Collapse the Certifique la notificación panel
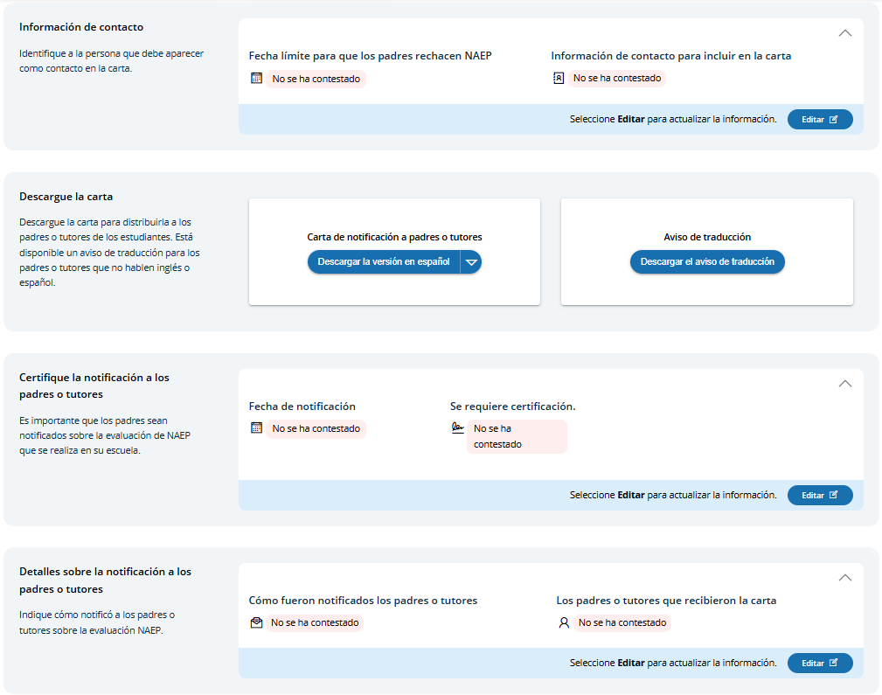 (x=844, y=383)
